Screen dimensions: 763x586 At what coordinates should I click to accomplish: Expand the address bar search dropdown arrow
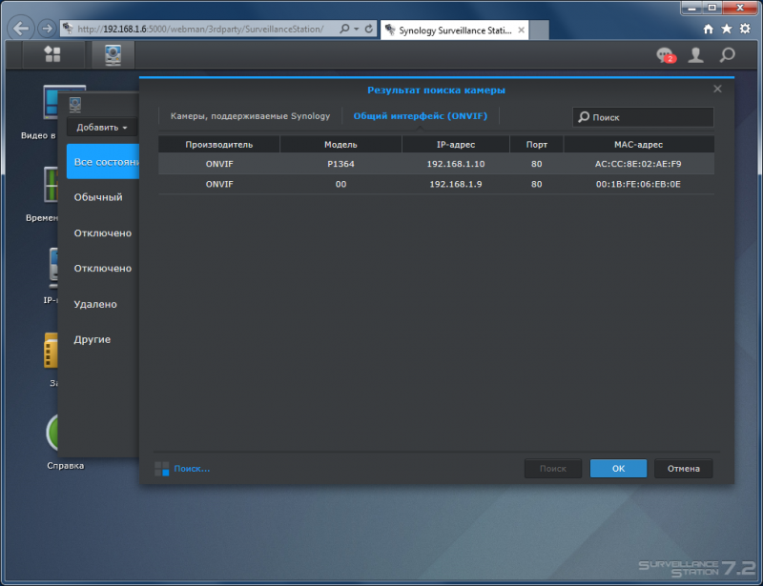356,29
